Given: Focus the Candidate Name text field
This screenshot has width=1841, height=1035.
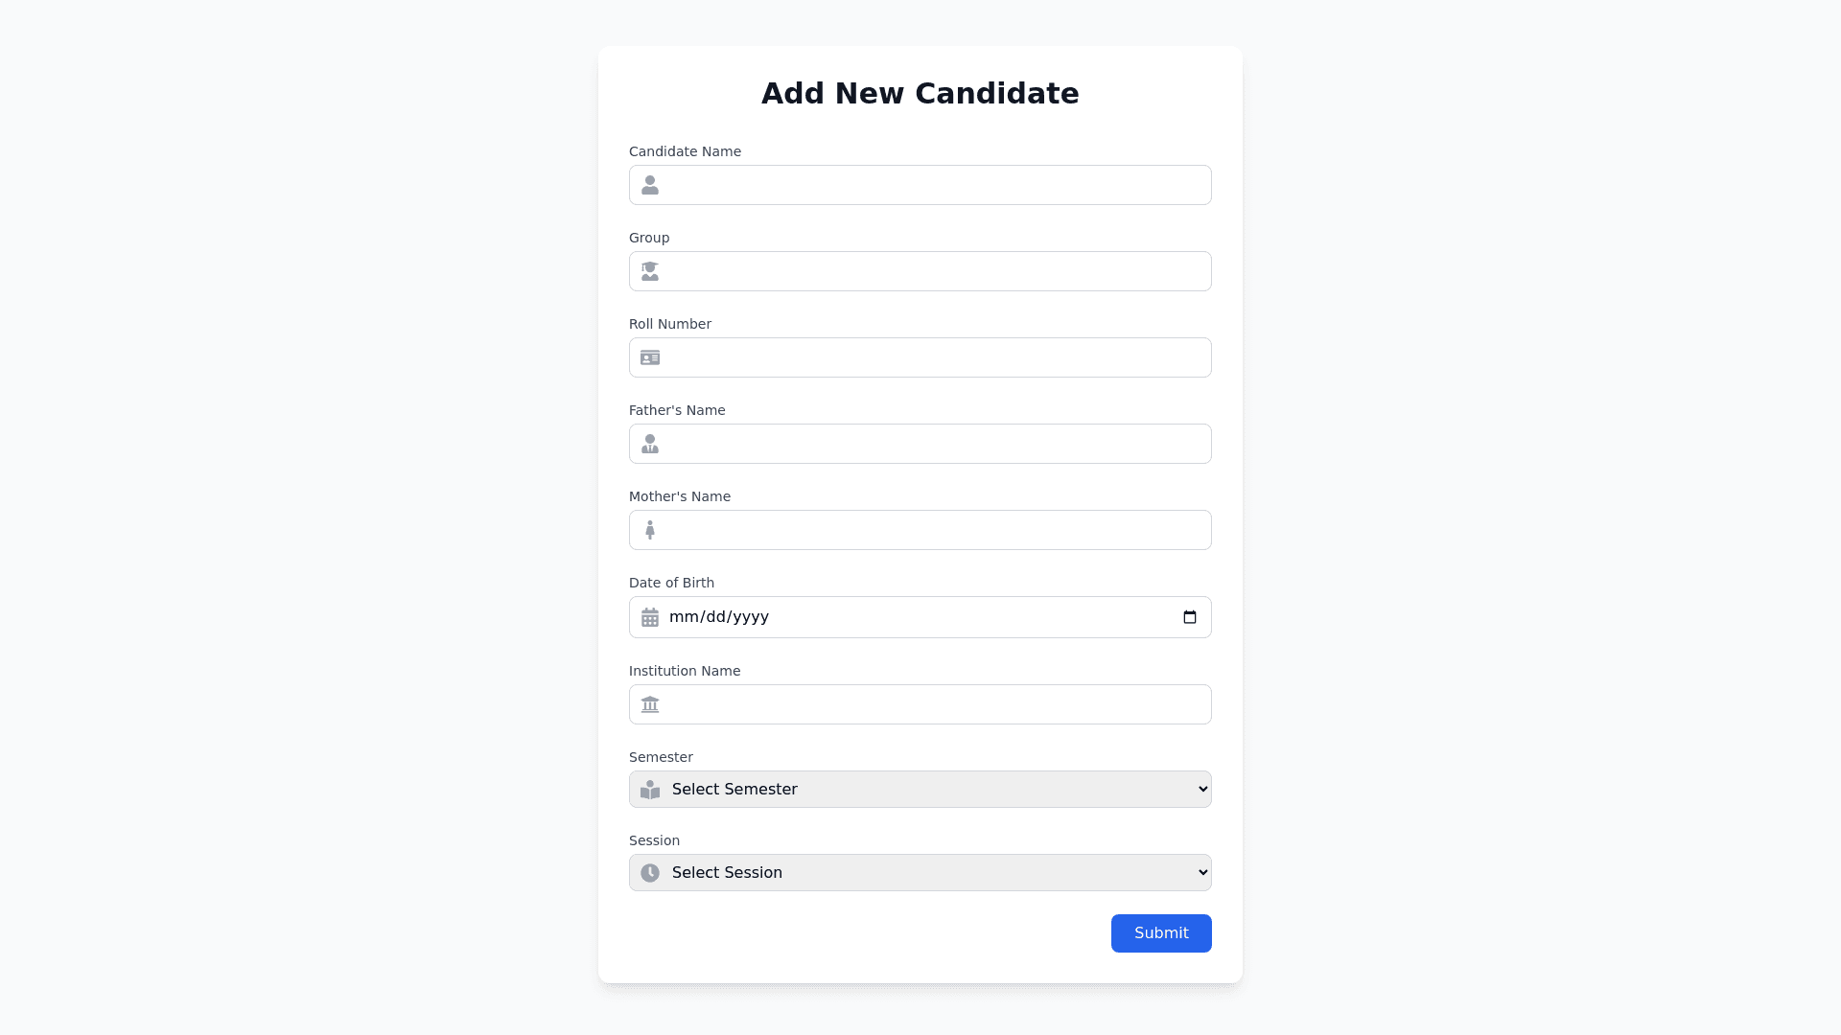Looking at the screenshot, I should [x=935, y=185].
